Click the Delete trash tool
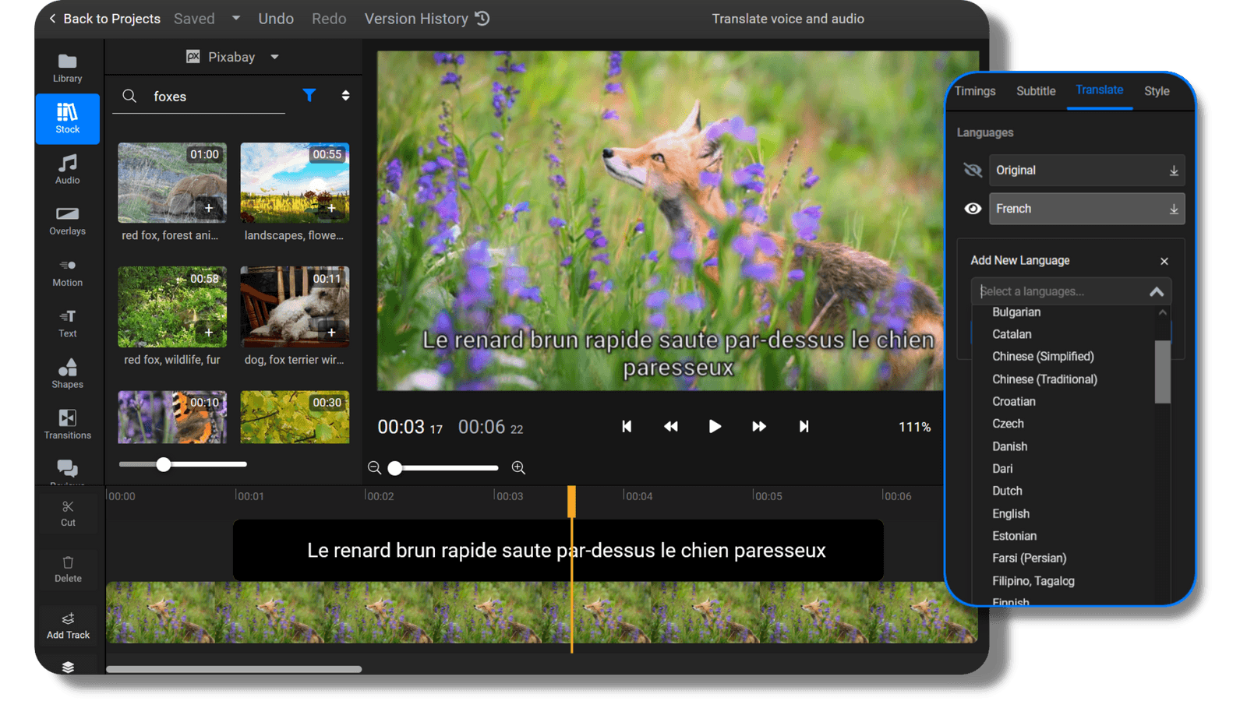1247x701 pixels. click(68, 569)
